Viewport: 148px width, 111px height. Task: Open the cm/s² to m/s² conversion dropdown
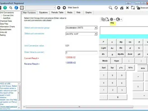[x=96, y=34]
